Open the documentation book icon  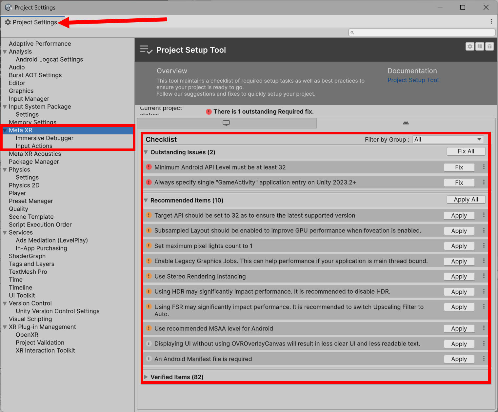[480, 47]
